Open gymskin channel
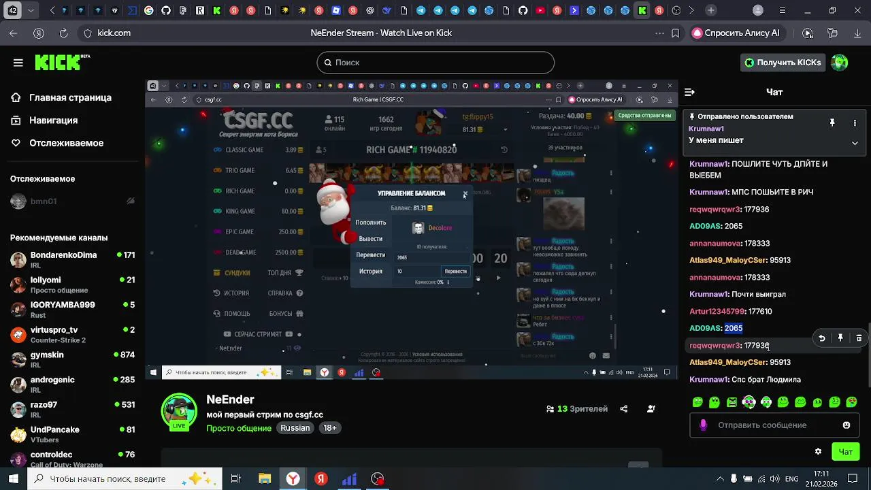This screenshot has height=490, width=871. pyautogui.click(x=72, y=359)
